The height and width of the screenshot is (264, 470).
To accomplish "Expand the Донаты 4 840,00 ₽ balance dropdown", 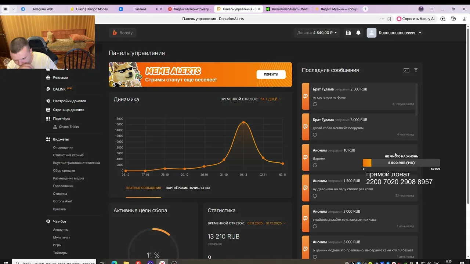I will coord(317,33).
